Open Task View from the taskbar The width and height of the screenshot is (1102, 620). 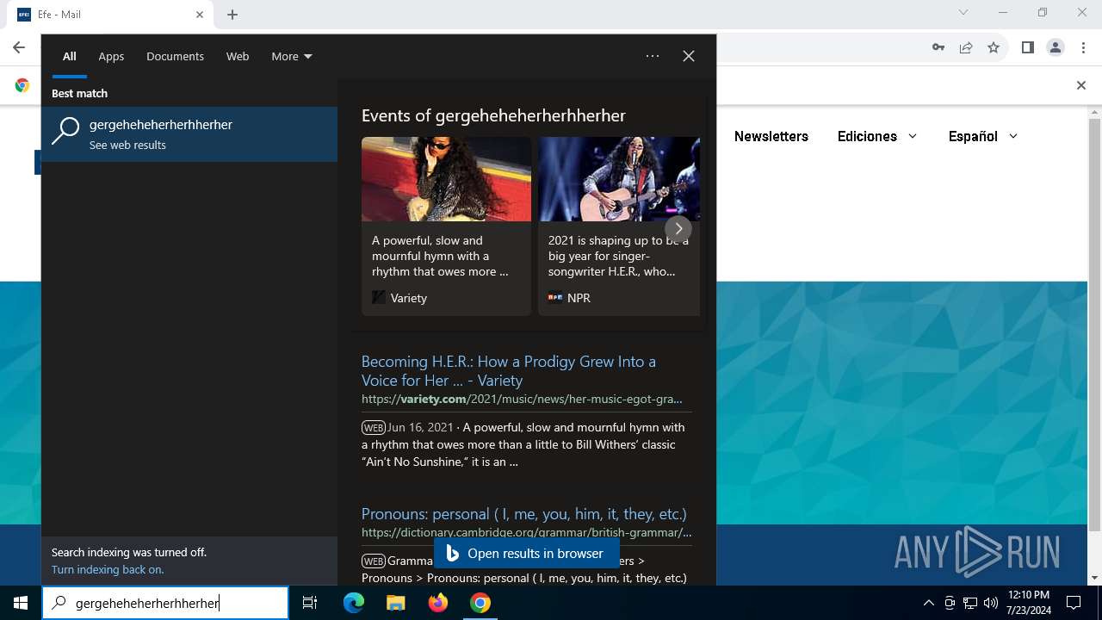click(310, 603)
